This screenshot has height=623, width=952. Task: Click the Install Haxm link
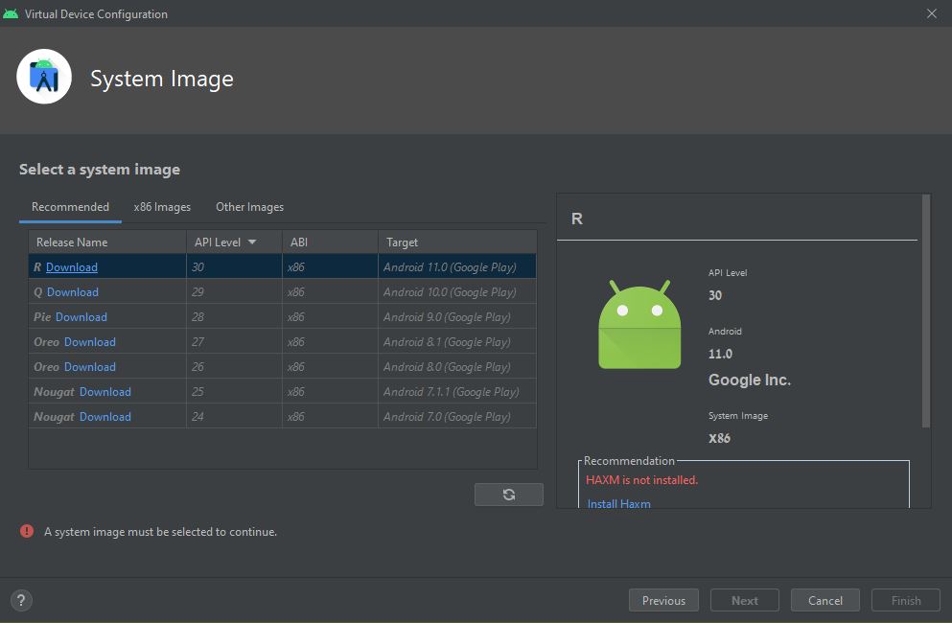point(618,504)
